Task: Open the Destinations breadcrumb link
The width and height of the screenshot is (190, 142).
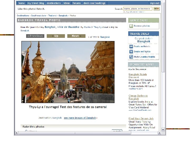Action: click(x=23, y=16)
